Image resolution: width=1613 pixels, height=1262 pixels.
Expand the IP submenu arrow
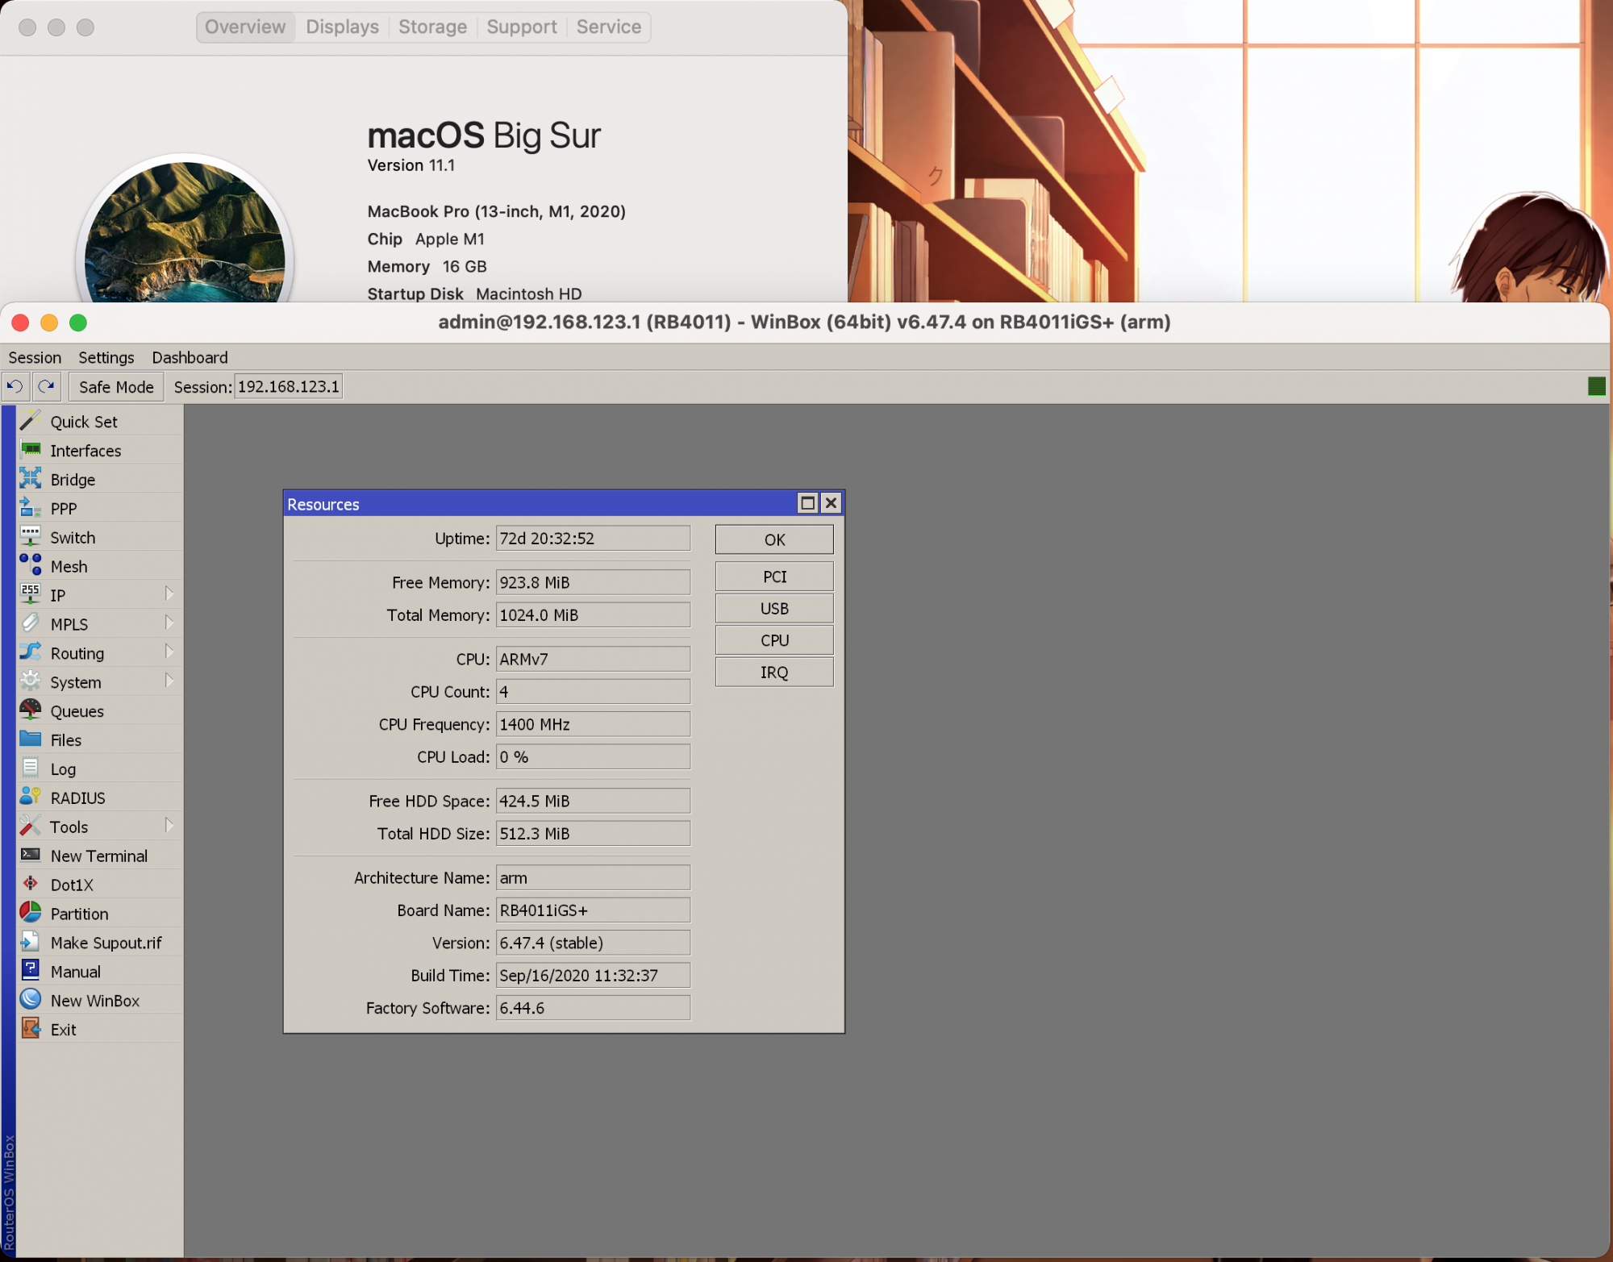pos(169,594)
